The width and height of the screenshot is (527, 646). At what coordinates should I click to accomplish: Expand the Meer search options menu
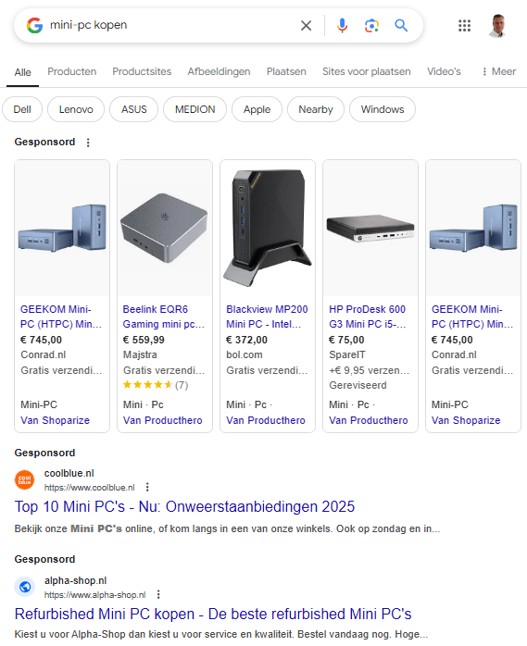tap(499, 71)
